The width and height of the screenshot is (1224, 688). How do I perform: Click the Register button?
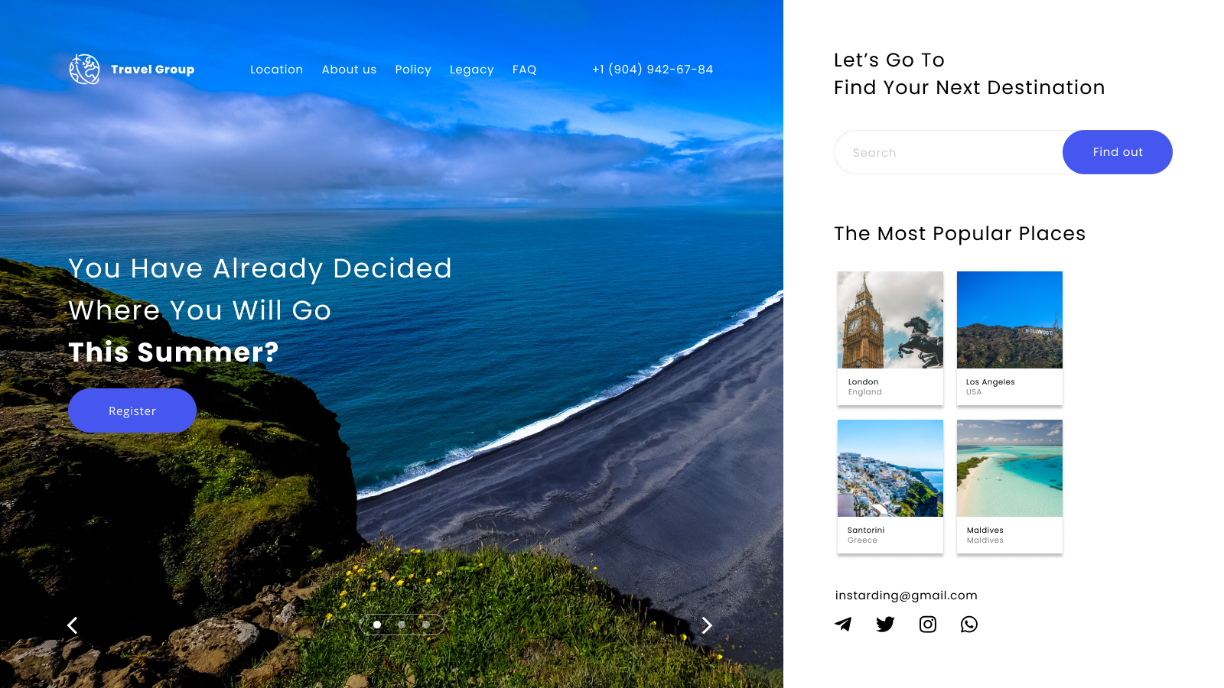click(132, 411)
